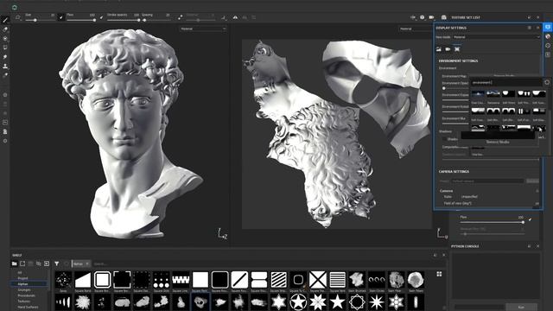Open the View mode dropdown in Display Settings
This screenshot has width=553, height=311.
pos(496,37)
